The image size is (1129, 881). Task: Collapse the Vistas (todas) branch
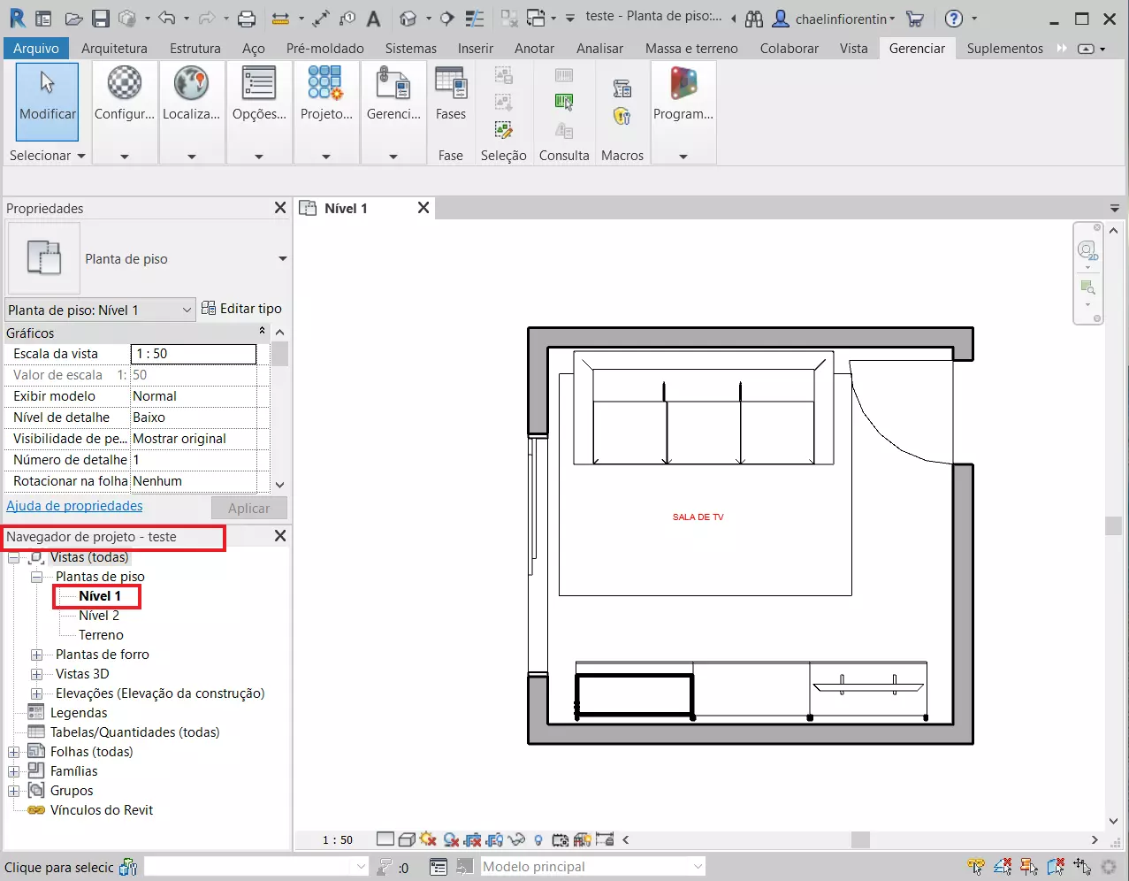click(13, 557)
